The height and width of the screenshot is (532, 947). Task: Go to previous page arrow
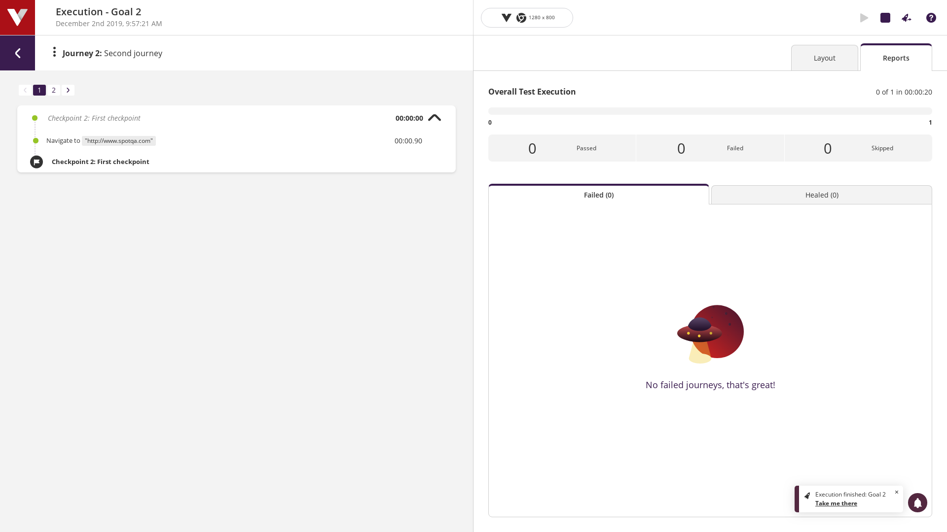click(25, 90)
